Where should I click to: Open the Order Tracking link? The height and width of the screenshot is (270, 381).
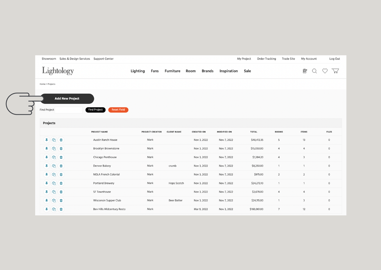click(267, 59)
